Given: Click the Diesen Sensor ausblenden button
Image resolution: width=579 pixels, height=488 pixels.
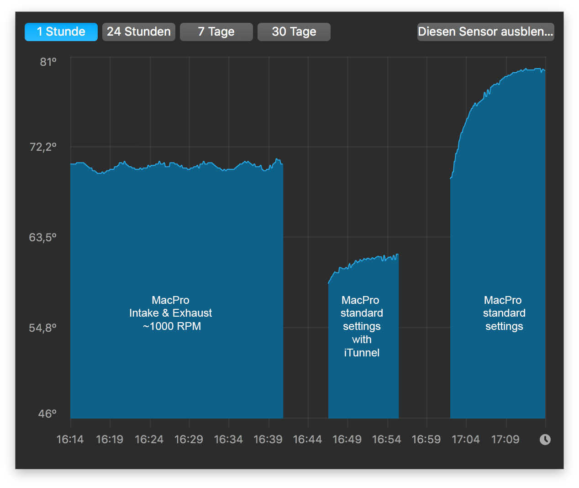Looking at the screenshot, I should point(486,32).
